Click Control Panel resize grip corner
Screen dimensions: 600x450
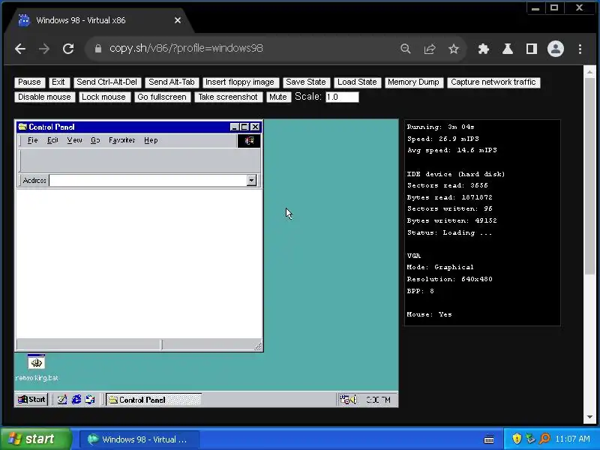[x=258, y=346]
